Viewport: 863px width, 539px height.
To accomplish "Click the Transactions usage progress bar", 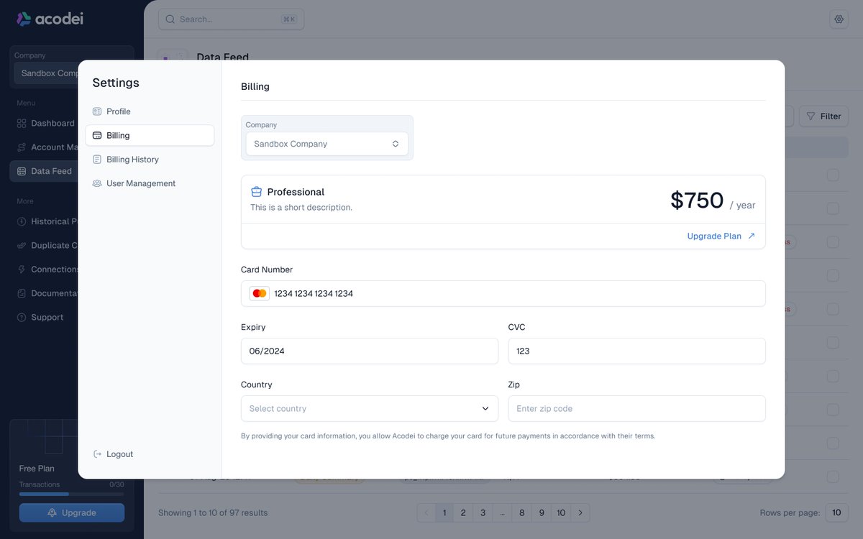I will (71, 494).
